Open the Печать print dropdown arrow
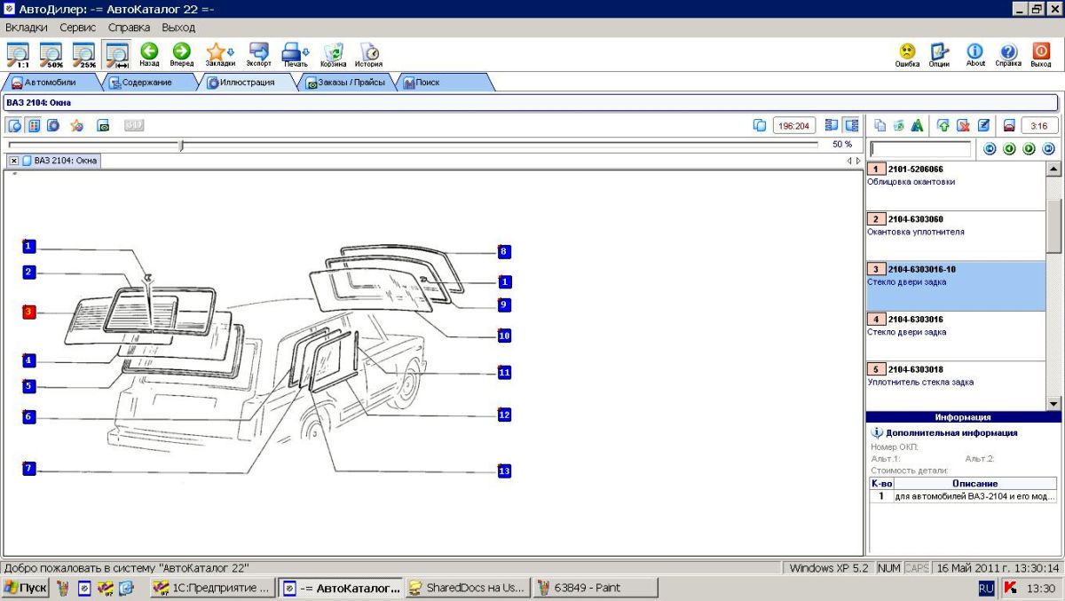This screenshot has width=1065, height=601. 306,52
